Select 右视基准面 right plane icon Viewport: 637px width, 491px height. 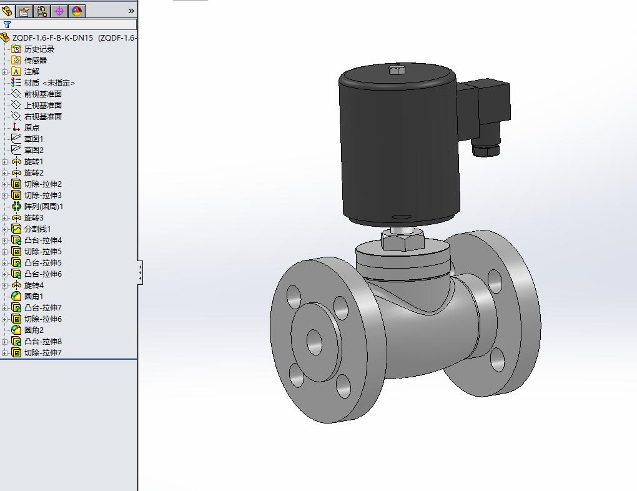click(x=16, y=116)
